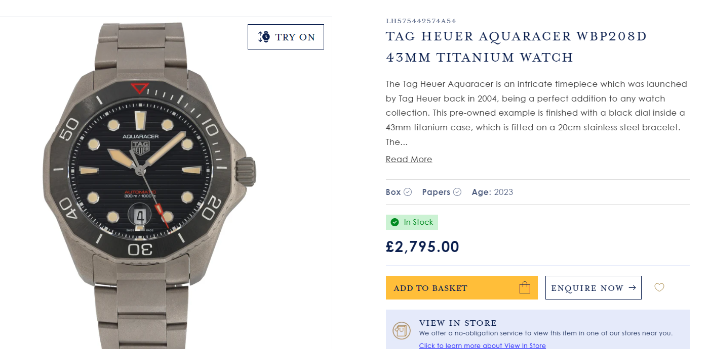Click the Age: 2023 label

[492, 192]
